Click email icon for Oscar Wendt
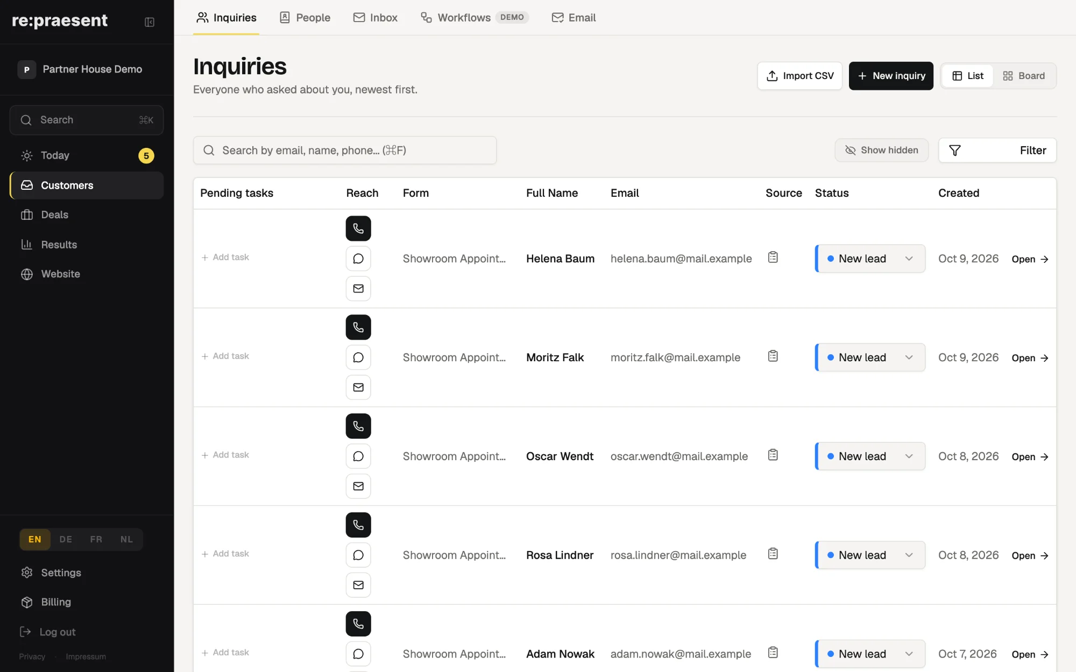The width and height of the screenshot is (1076, 672). [x=358, y=487]
